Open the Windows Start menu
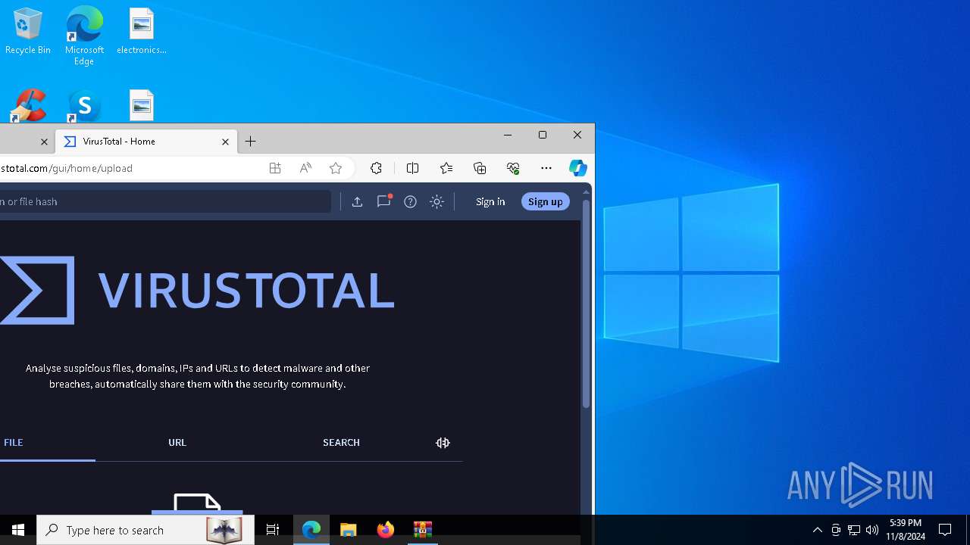Image resolution: width=970 pixels, height=545 pixels. [18, 530]
